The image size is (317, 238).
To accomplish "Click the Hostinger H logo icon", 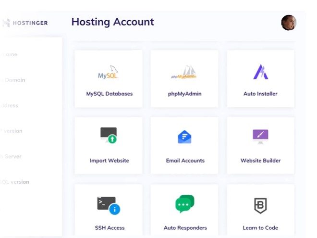I will coord(6,23).
